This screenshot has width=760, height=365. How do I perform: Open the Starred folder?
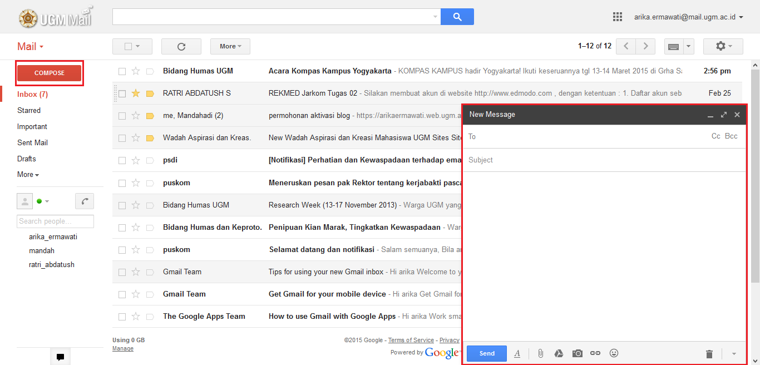coord(29,111)
